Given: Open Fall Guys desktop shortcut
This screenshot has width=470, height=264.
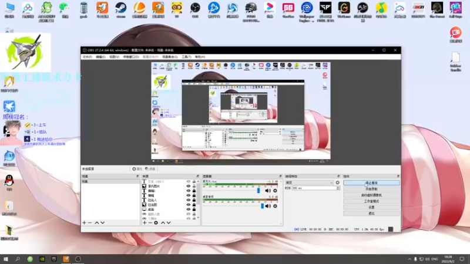Looking at the screenshot, I should coord(455,10).
